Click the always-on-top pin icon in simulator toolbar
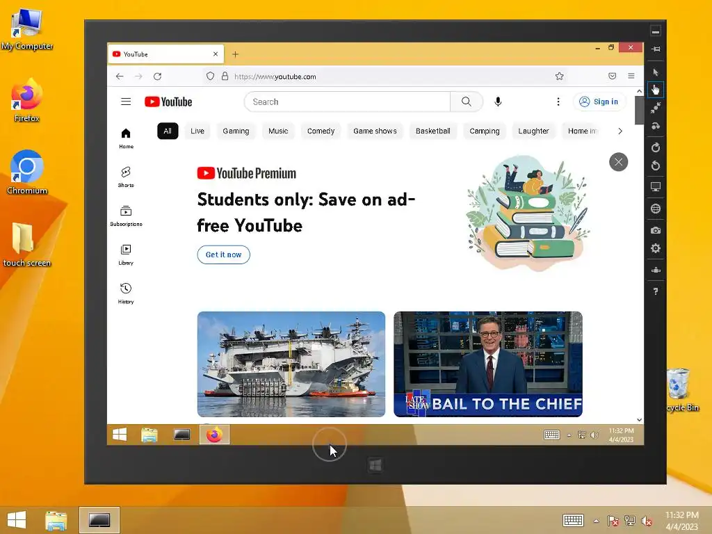The height and width of the screenshot is (534, 712). pyautogui.click(x=655, y=49)
